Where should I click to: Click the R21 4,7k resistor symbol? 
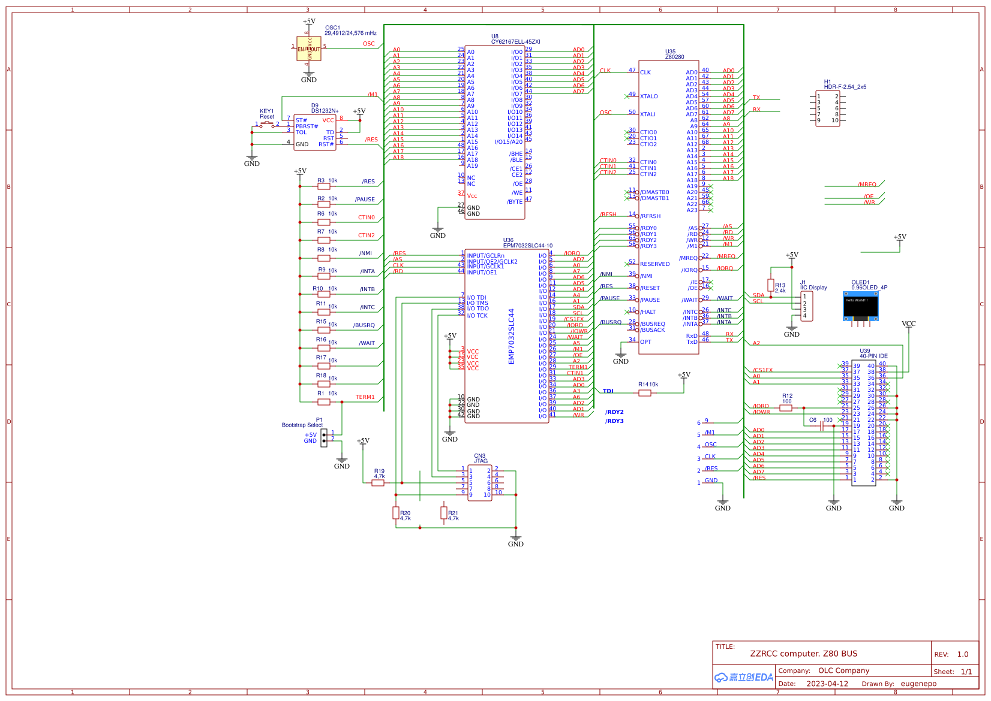coord(444,513)
